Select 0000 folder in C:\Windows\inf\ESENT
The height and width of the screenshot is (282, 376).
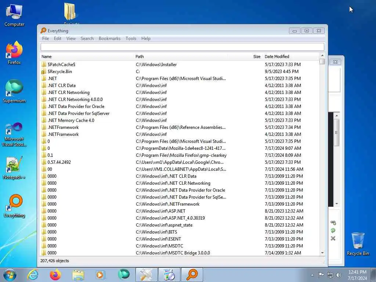pos(180,239)
